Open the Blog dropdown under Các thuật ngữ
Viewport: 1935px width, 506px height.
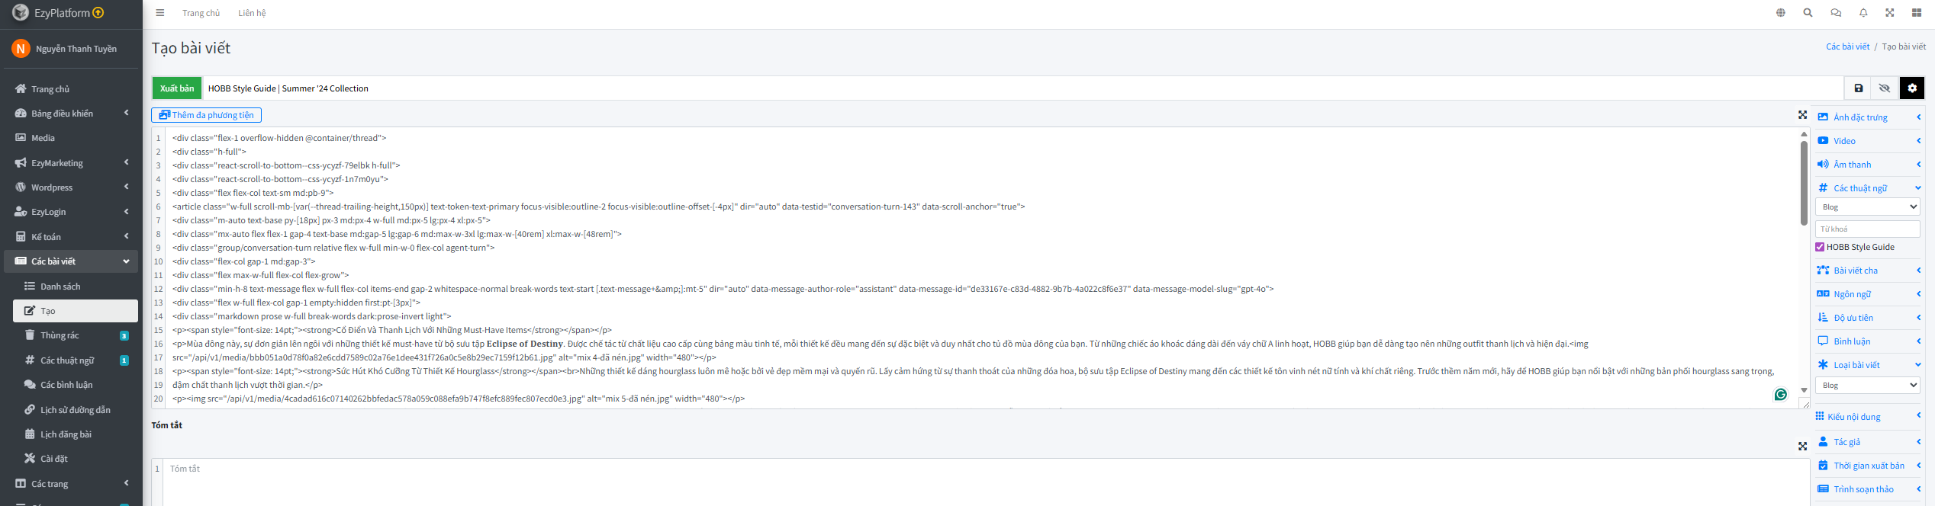(x=1867, y=207)
